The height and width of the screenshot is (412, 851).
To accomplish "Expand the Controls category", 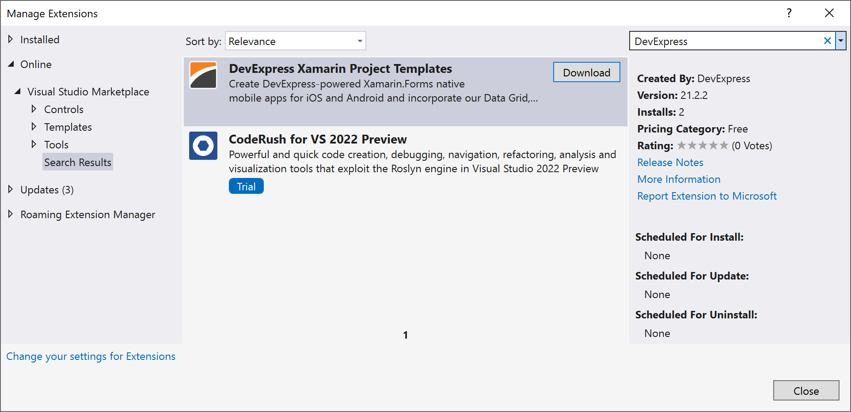I will 34,109.
